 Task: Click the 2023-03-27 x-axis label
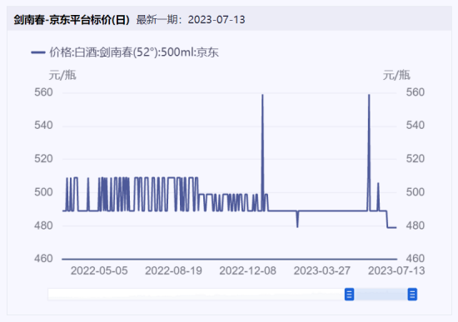pos(322,270)
